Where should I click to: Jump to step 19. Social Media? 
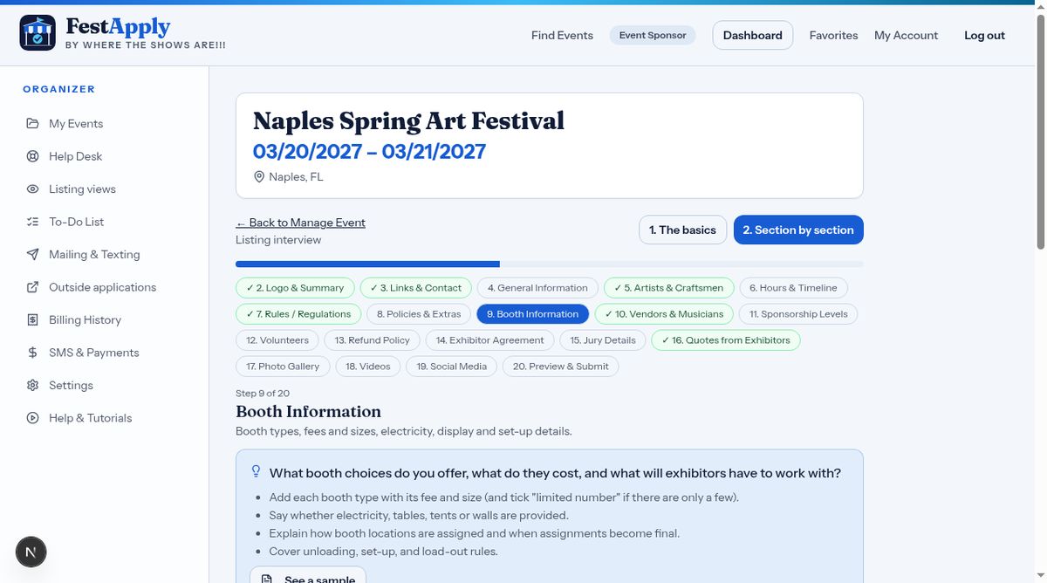(452, 367)
